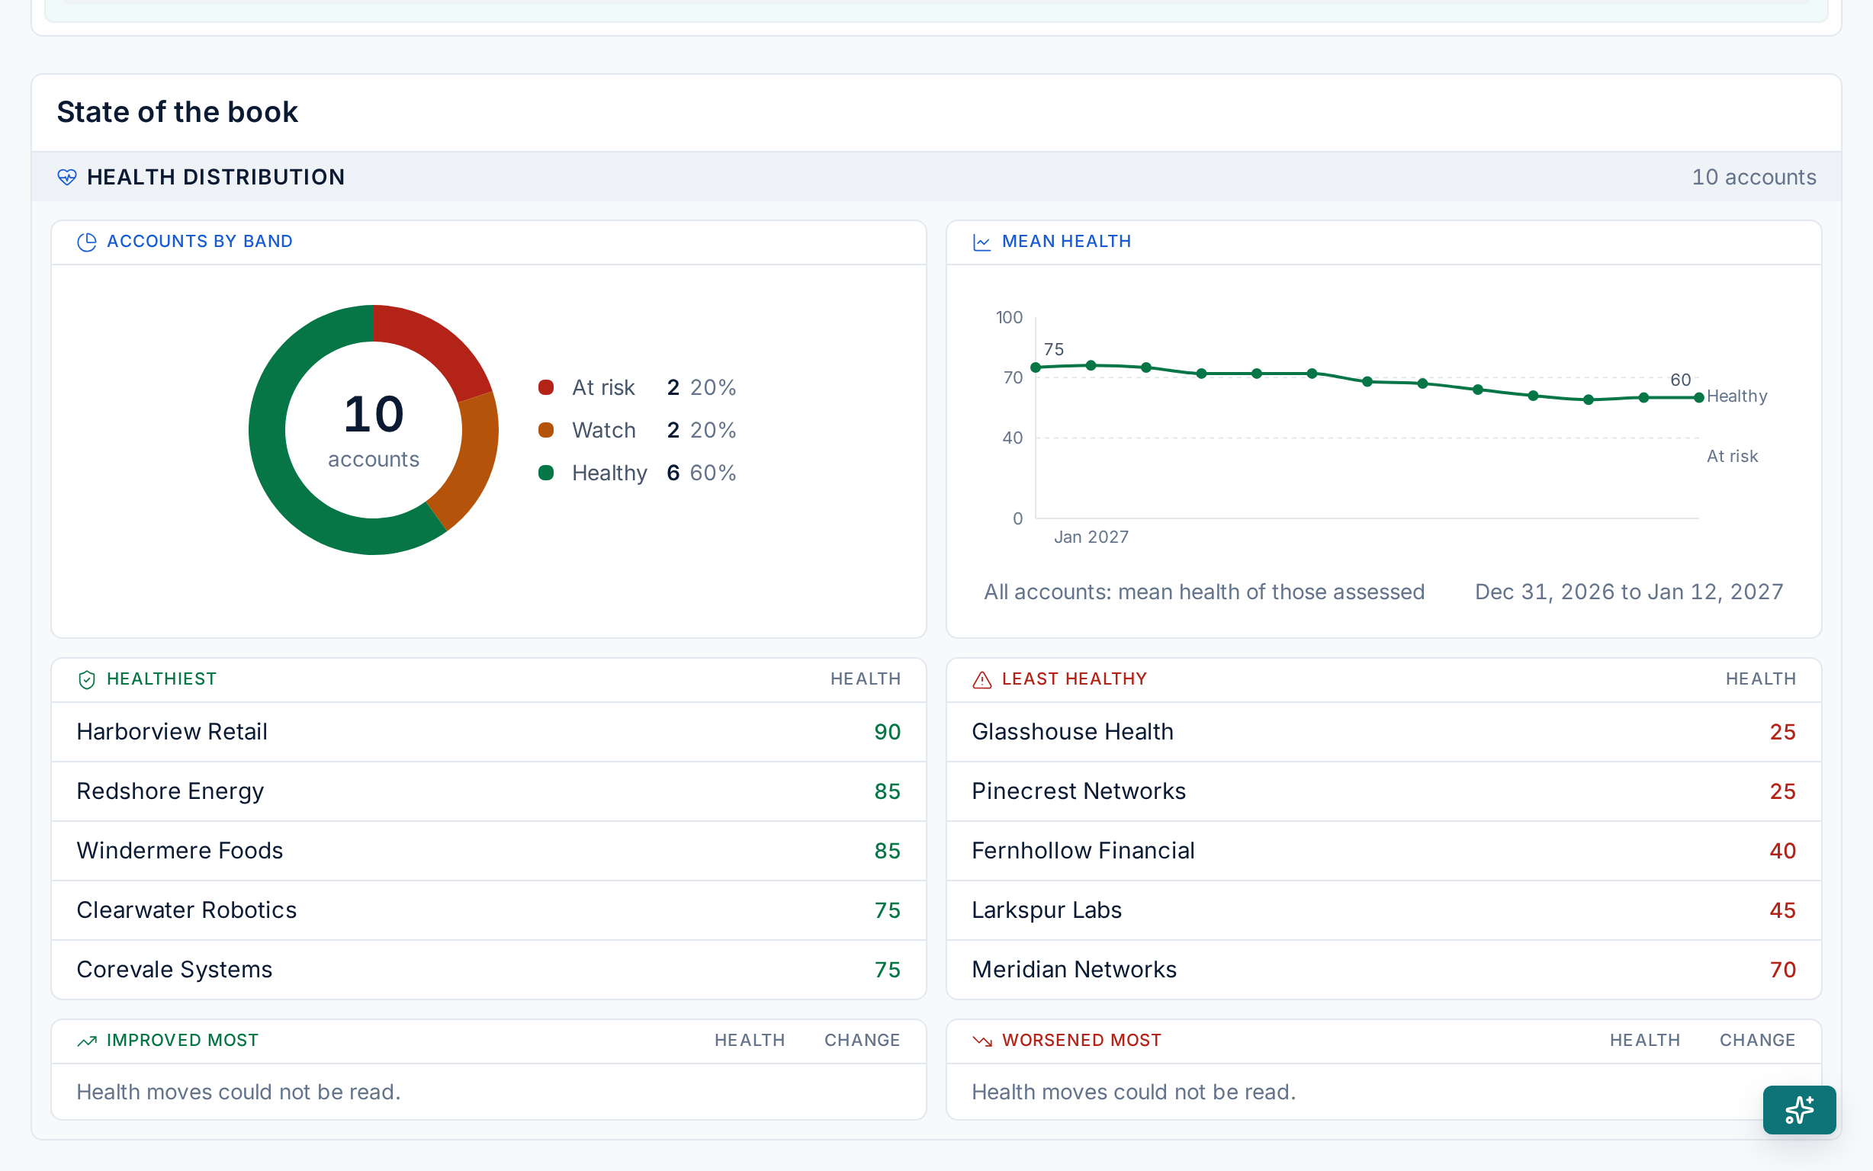1873x1171 pixels.
Task: Click the State of the book title
Action: [x=178, y=112]
